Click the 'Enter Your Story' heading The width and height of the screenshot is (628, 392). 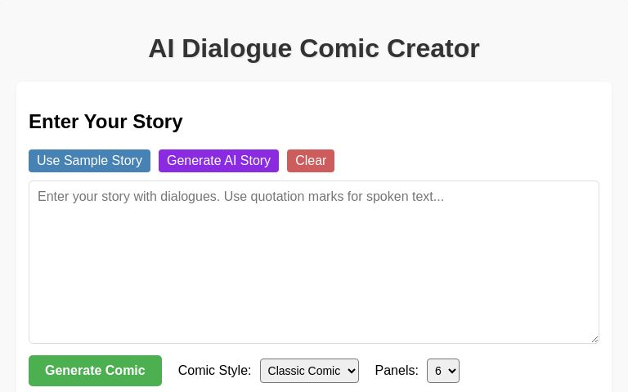click(105, 122)
